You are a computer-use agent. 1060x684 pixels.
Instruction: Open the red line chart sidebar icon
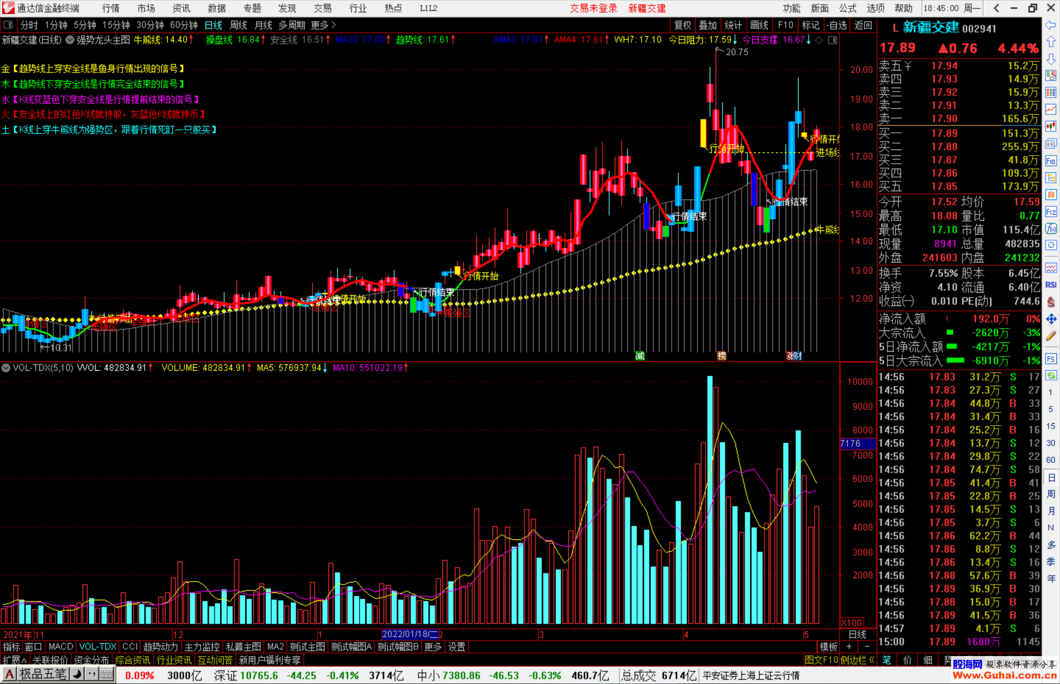(x=1051, y=109)
